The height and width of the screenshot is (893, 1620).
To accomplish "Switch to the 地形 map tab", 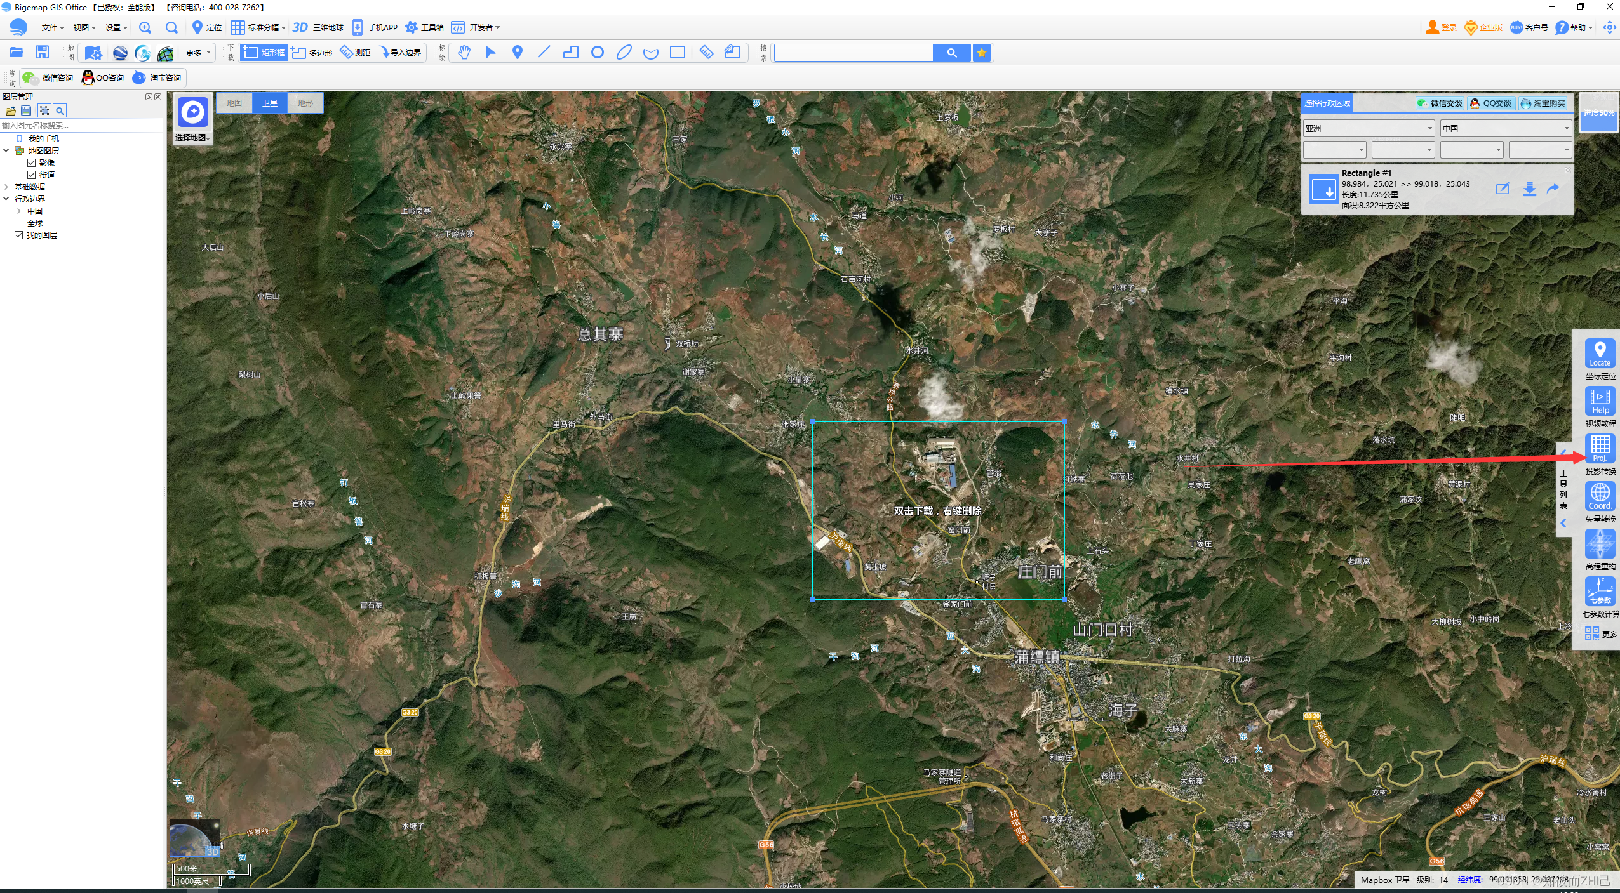I will pyautogui.click(x=305, y=103).
